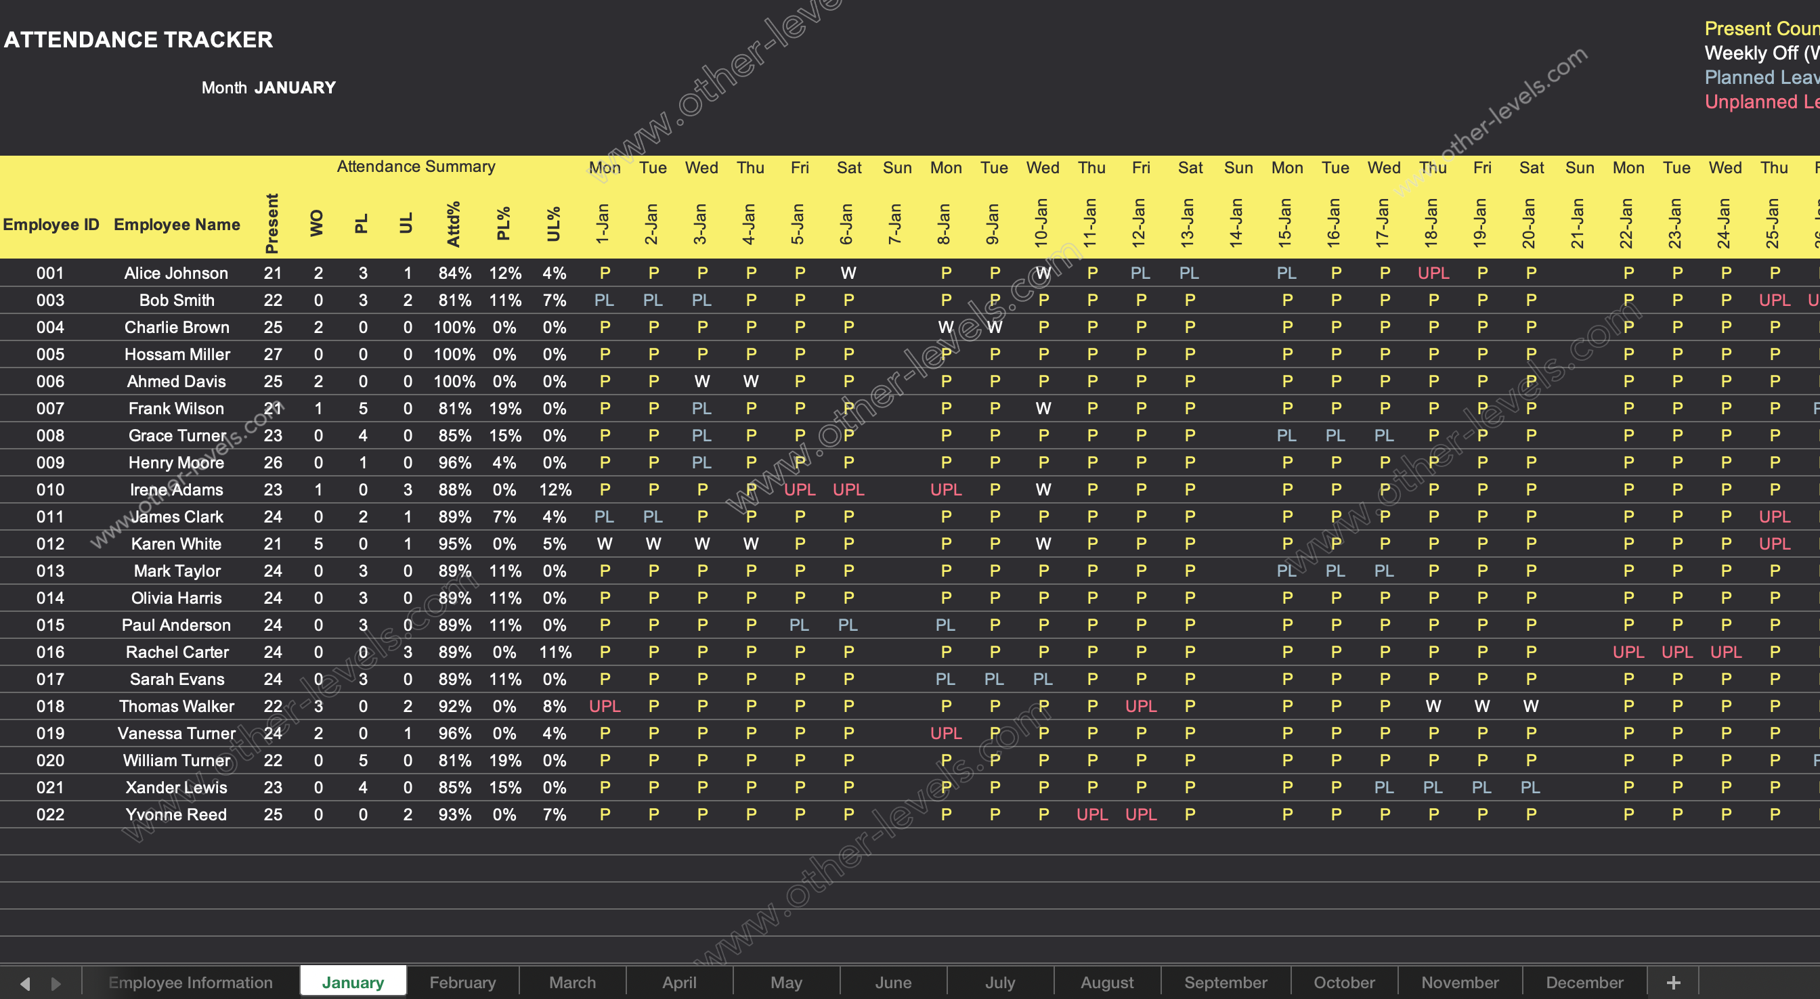This screenshot has height=999, width=1820.
Task: Click Irene Adams's UPL on 5-Jan
Action: tap(799, 489)
